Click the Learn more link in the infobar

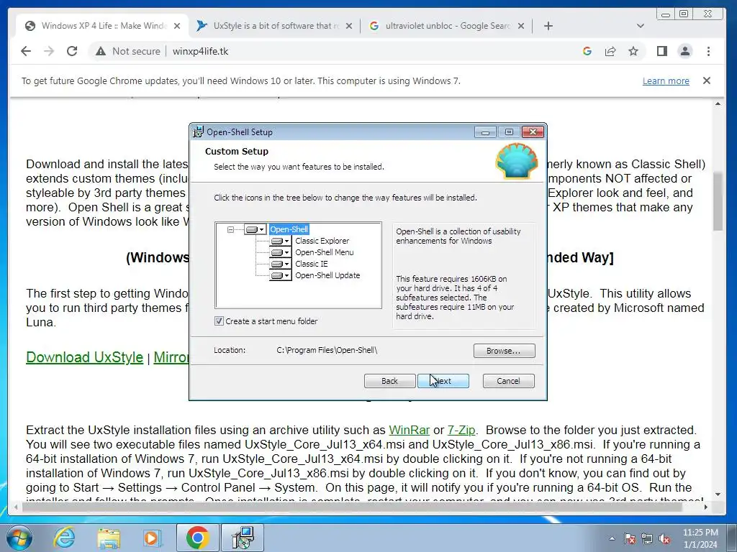click(666, 80)
